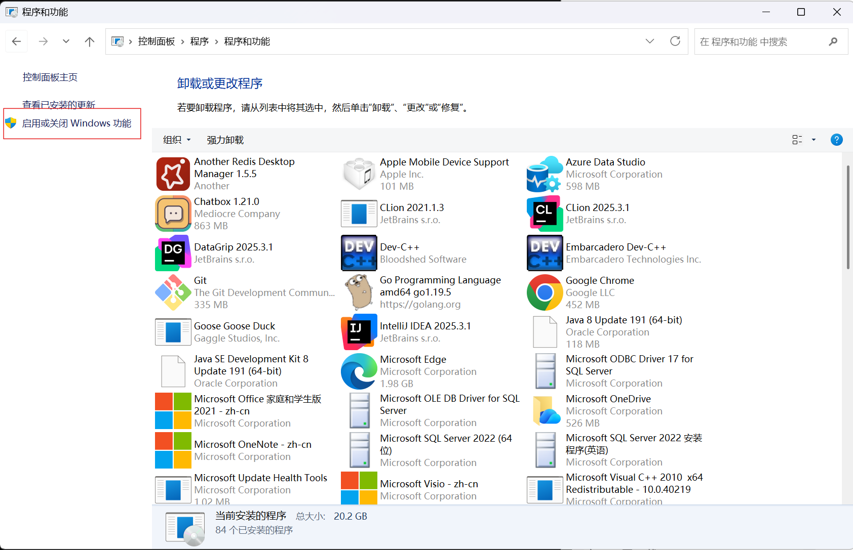The height and width of the screenshot is (550, 853).
Task: Open 查看已安装的更新 link
Action: [59, 105]
